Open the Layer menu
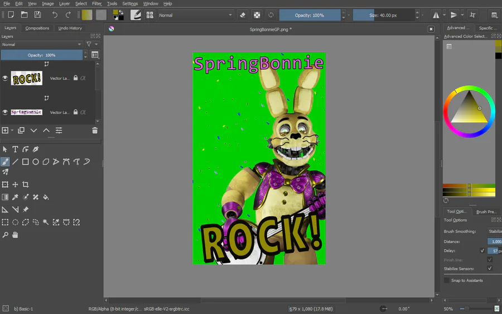 click(64, 3)
